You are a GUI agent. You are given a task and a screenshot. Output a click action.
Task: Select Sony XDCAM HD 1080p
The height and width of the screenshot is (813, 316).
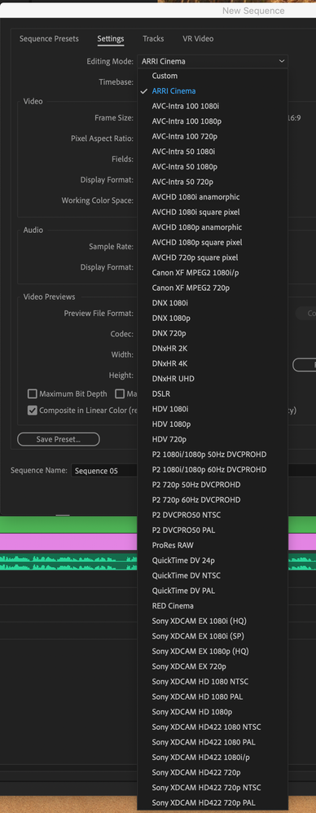point(213,712)
